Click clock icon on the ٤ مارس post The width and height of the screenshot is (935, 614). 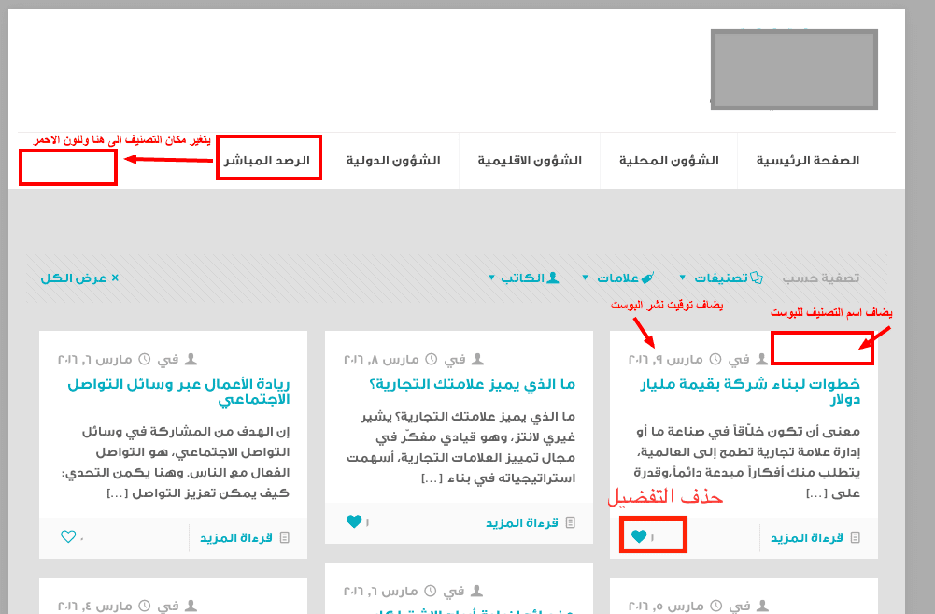click(144, 606)
